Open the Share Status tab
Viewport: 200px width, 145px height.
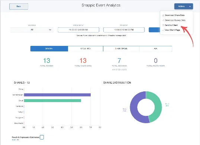click(121, 48)
